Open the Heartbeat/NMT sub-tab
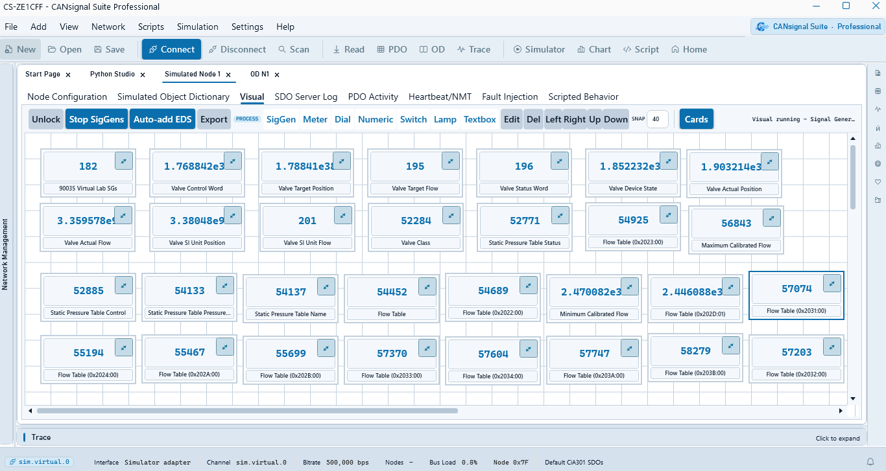Image resolution: width=886 pixels, height=471 pixels. (440, 97)
